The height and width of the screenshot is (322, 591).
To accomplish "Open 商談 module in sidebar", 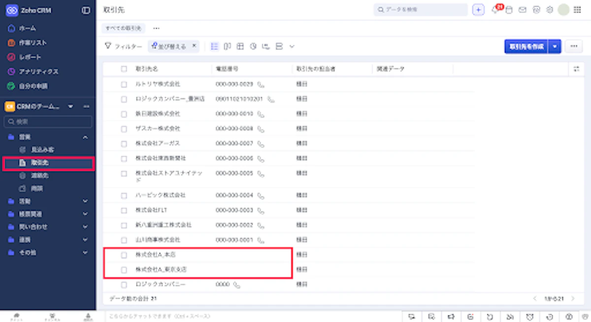I will (37, 188).
